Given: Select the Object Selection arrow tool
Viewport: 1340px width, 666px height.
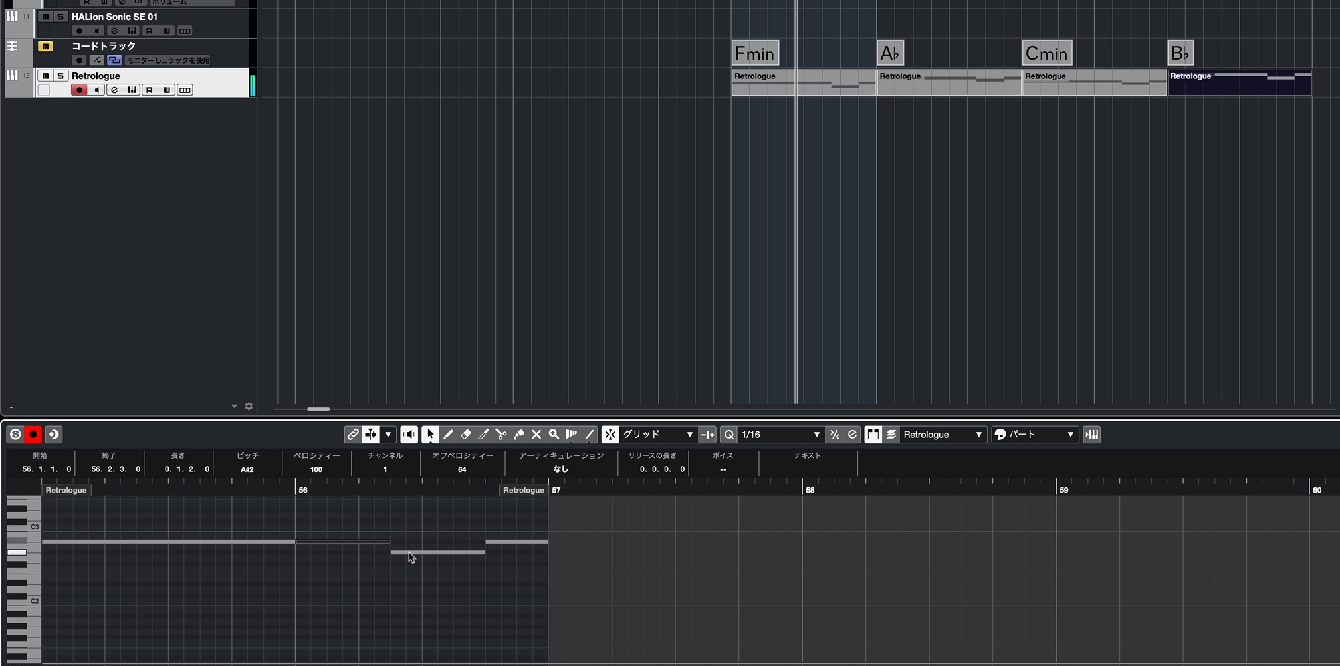Looking at the screenshot, I should (x=430, y=435).
